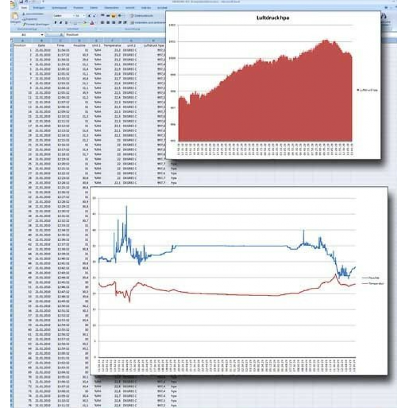Select column B header
Image resolution: width=408 pixels, height=408 pixels.
pos(42,40)
